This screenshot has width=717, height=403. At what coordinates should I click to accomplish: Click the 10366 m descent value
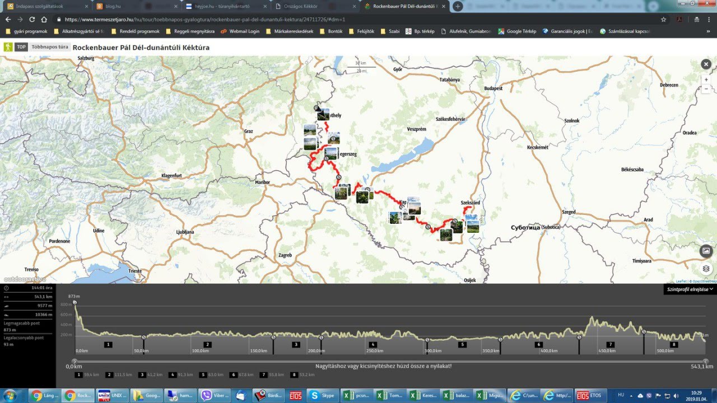pyautogui.click(x=44, y=315)
